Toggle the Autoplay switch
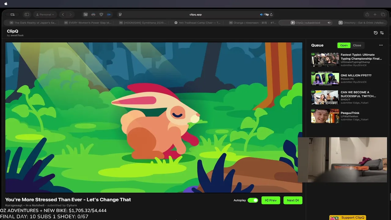 click(x=253, y=200)
